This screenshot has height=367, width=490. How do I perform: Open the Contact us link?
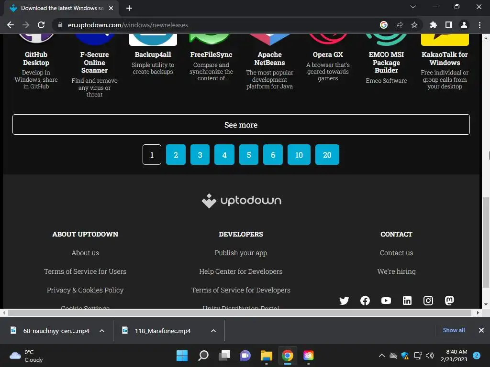(x=396, y=253)
